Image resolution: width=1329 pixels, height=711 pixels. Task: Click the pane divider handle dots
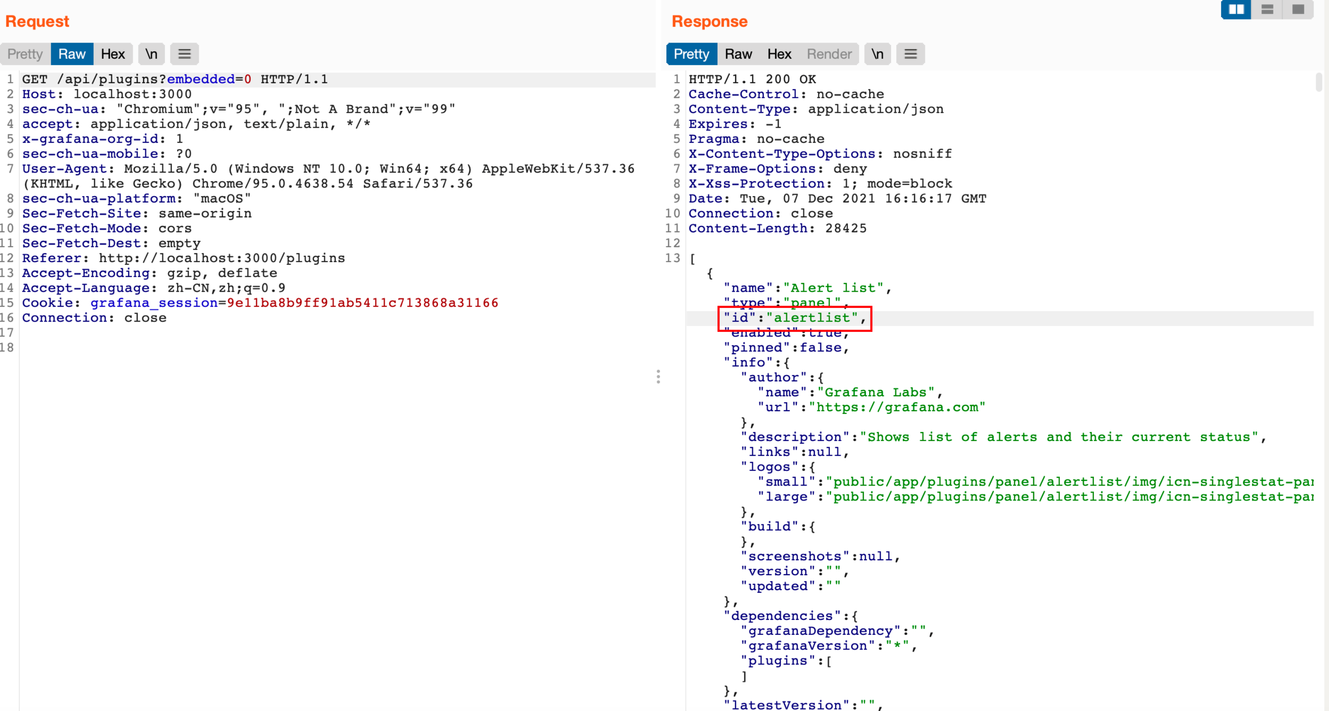pyautogui.click(x=658, y=377)
